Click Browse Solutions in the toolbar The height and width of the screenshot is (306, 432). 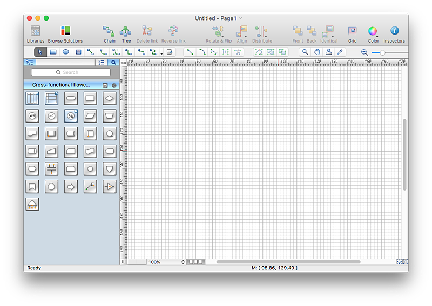click(65, 33)
